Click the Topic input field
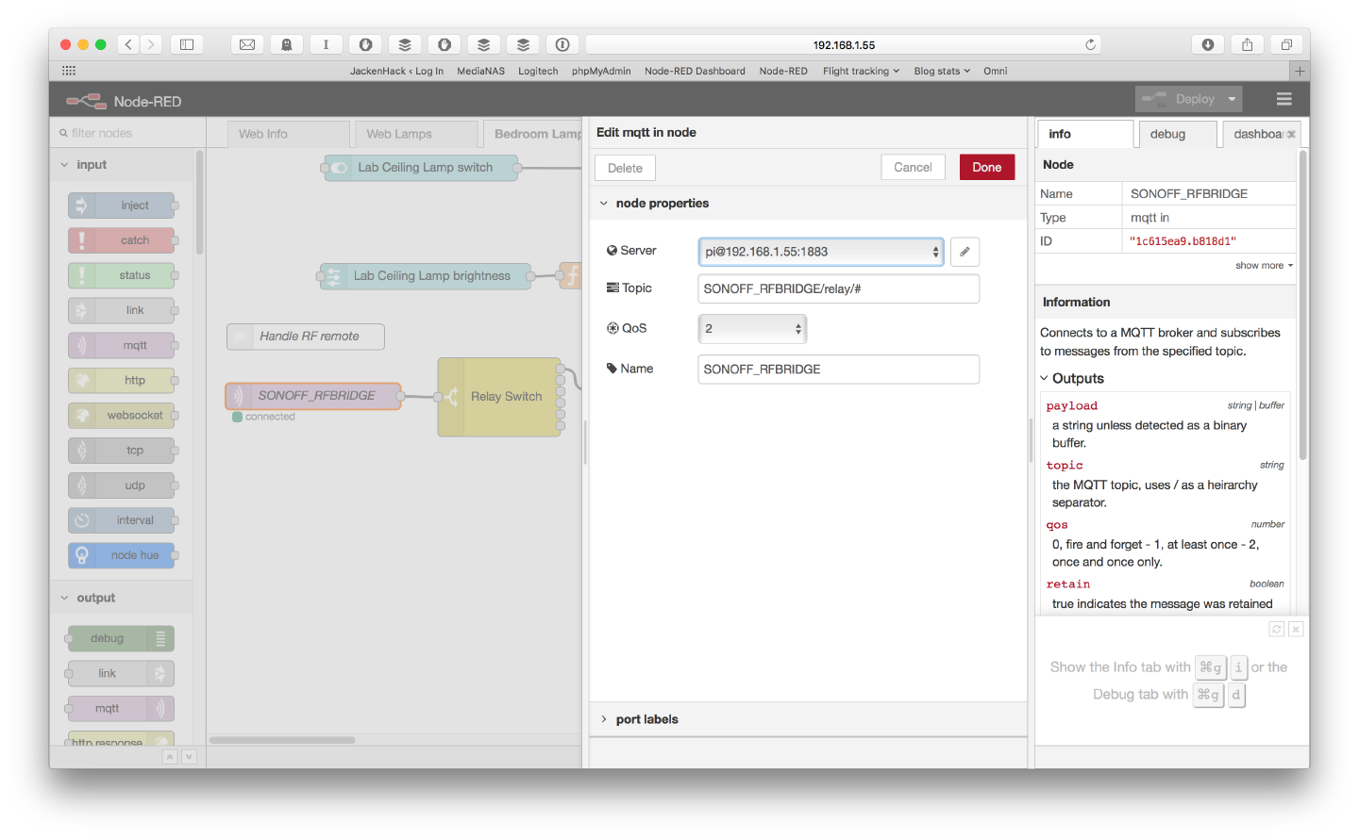 (838, 288)
